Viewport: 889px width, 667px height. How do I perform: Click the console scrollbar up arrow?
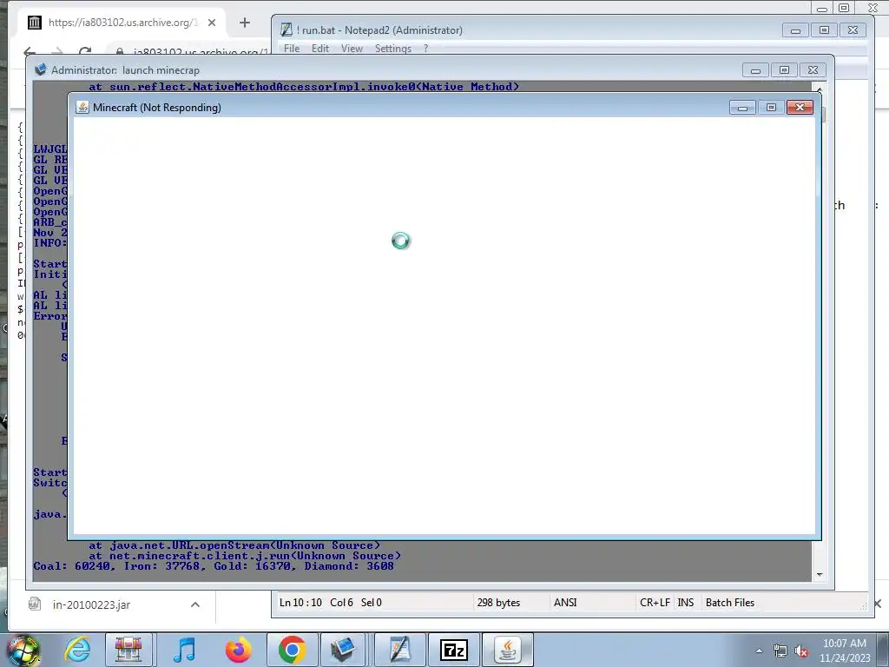[820, 89]
